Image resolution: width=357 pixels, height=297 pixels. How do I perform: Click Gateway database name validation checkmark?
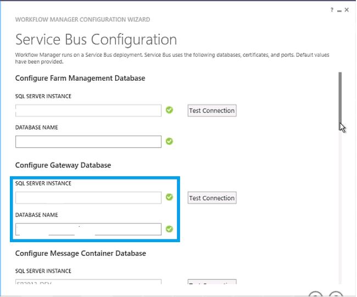coord(170,229)
